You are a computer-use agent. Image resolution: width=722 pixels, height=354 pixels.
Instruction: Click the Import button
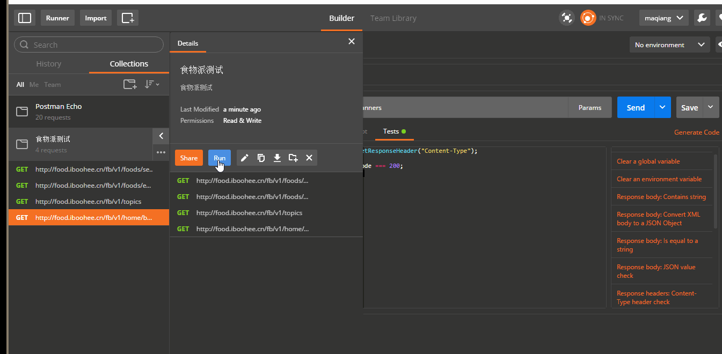96,18
